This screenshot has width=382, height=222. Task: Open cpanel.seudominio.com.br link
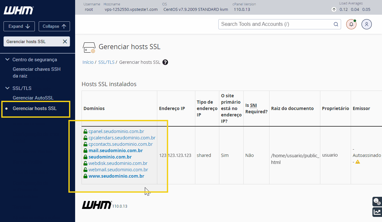(x=116, y=131)
